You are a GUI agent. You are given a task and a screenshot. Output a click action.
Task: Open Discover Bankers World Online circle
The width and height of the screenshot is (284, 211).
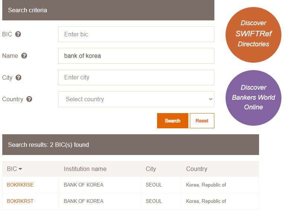(x=253, y=98)
